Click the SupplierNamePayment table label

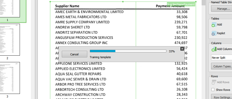point(181,4)
